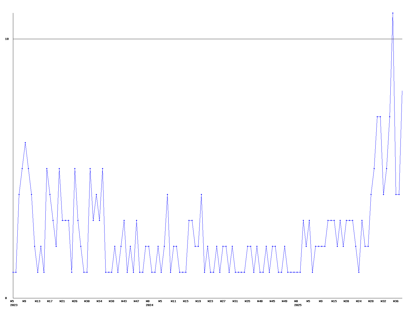Click the W26 week label
The image size is (415, 311).
[75, 301]
